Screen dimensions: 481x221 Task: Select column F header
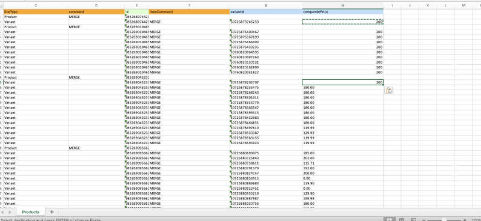tap(189, 5)
